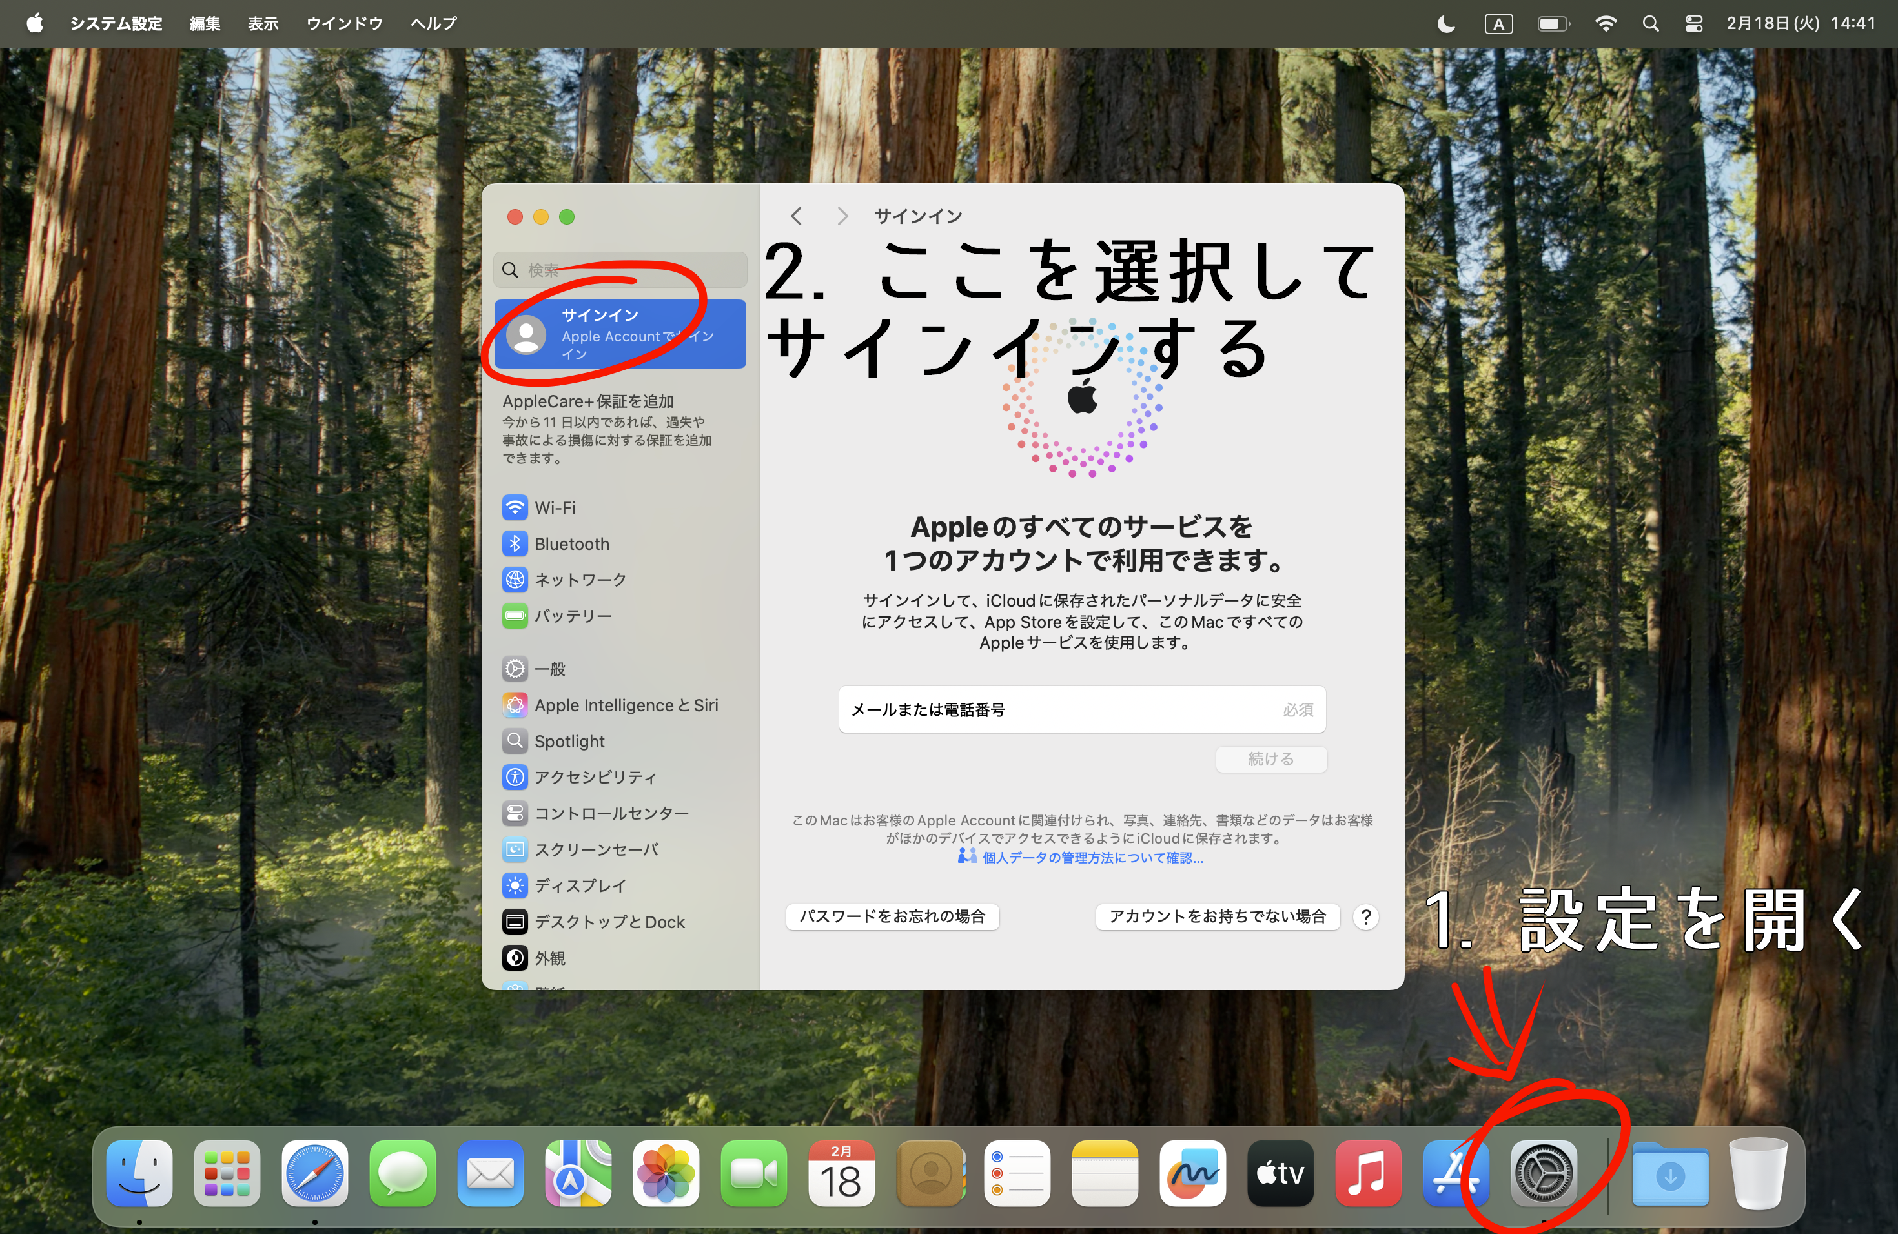Open Finder from the Dock
The height and width of the screenshot is (1234, 1898).
tap(139, 1173)
